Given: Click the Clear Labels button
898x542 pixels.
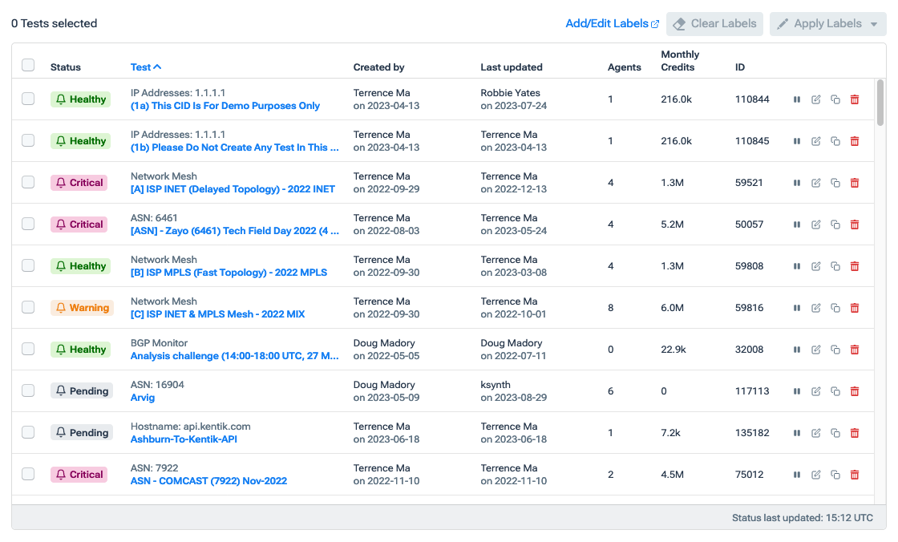Looking at the screenshot, I should tap(714, 23).
